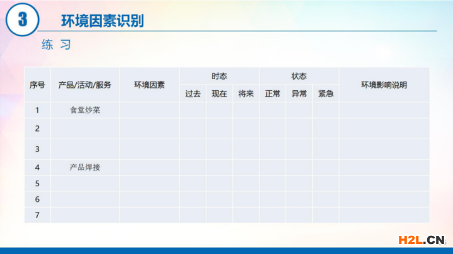Click the 紧急 sub-header cell
This screenshot has width=453, height=254.
[x=326, y=93]
